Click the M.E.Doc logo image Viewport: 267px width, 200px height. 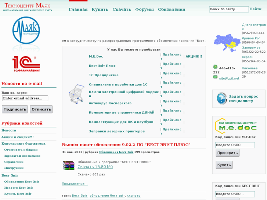click(x=236, y=126)
